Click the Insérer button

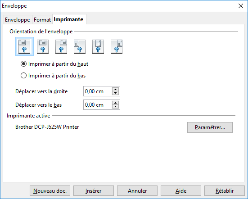tap(94, 191)
